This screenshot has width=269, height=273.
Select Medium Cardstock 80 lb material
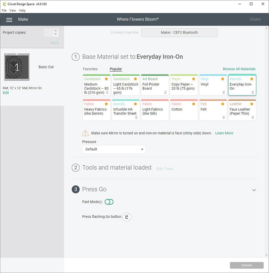tap(96, 85)
